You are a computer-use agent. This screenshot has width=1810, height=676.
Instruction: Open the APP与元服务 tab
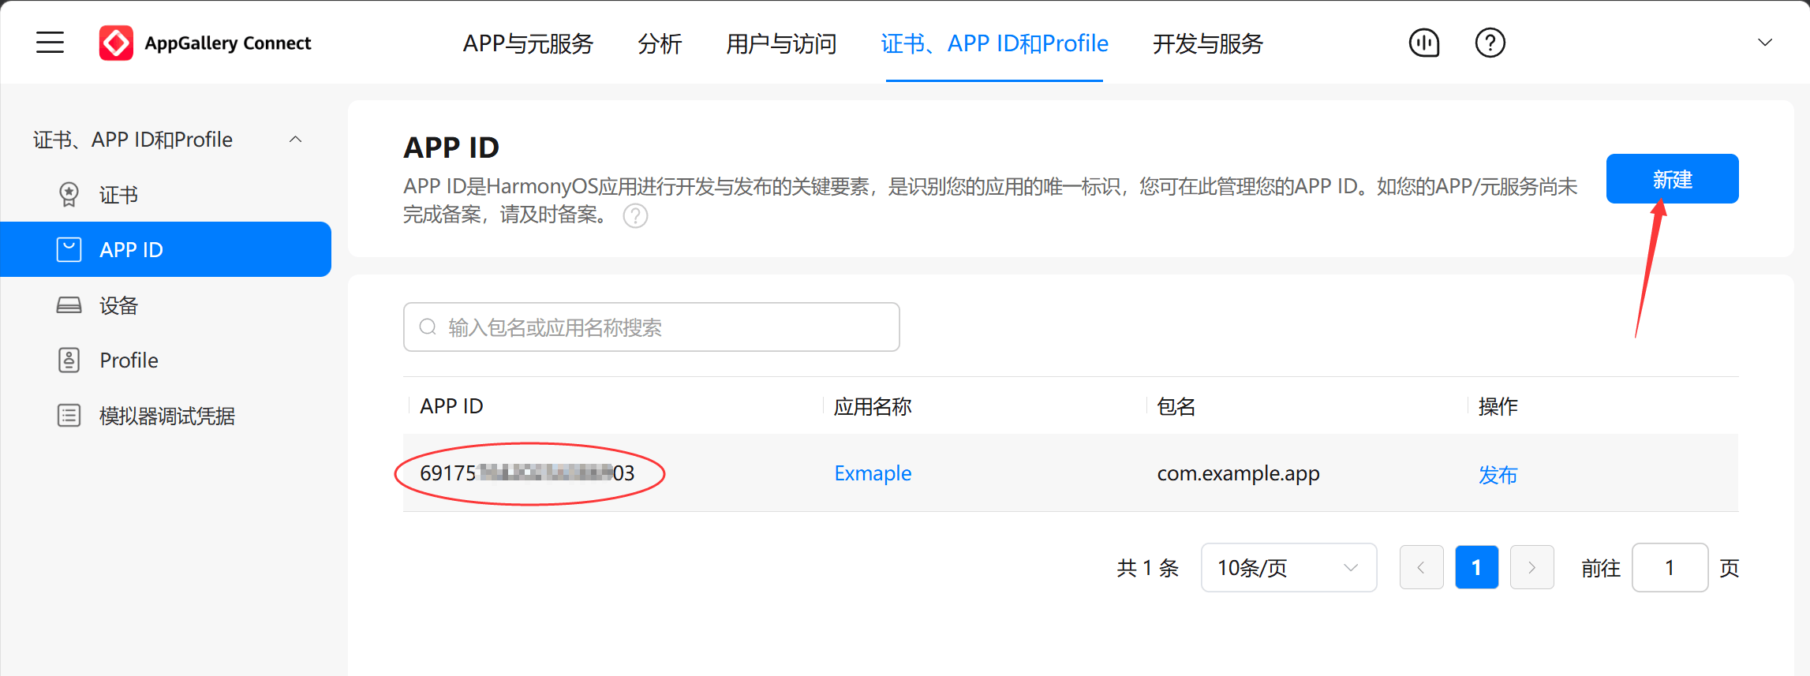coord(528,43)
